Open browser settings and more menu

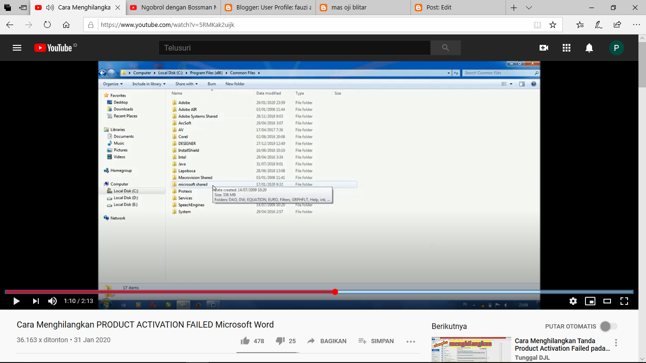point(636,25)
